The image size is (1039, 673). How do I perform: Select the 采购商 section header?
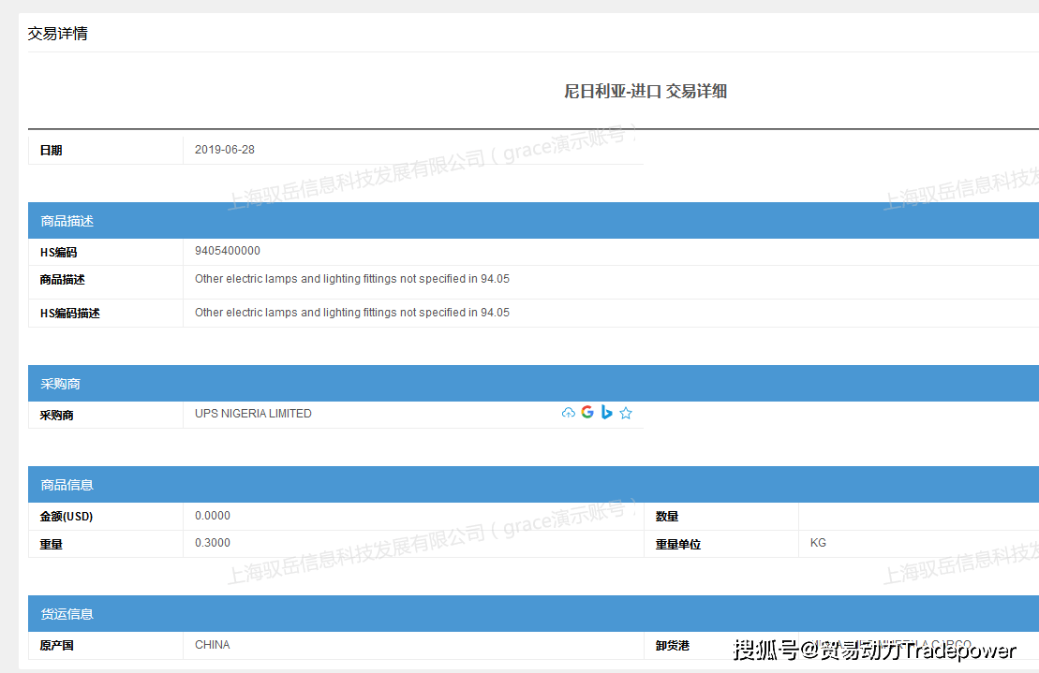[60, 384]
